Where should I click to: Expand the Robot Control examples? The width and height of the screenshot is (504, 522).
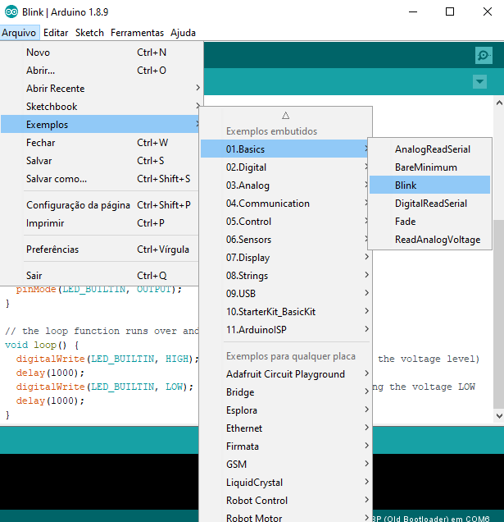point(285,500)
